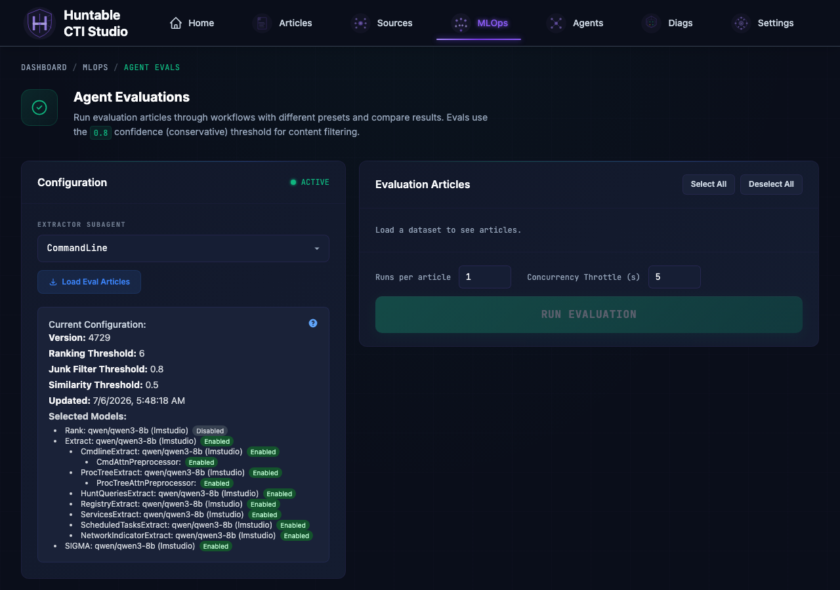The height and width of the screenshot is (590, 840).
Task: Click the 0.8 confidence threshold badge
Action: click(x=100, y=132)
